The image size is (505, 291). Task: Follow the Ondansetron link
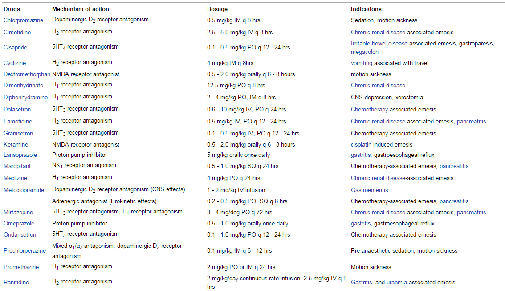[x=20, y=235]
